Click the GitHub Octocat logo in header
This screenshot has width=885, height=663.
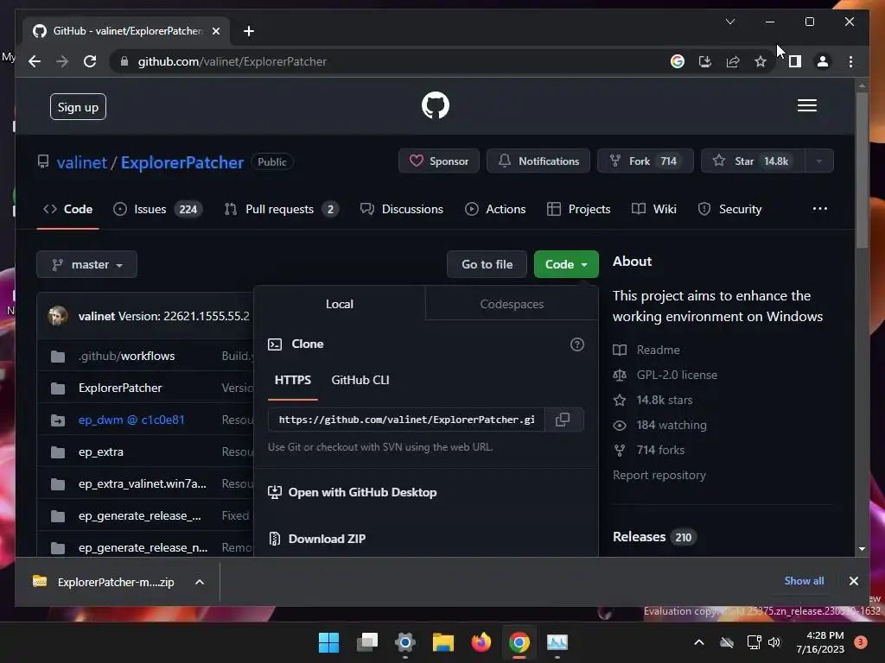tap(436, 105)
